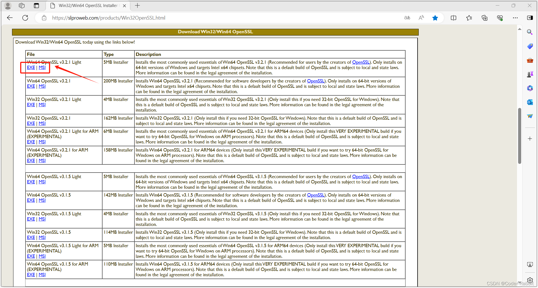538x288 pixels.
Task: Close the Win32/Win64 OpenSSL Installer tab
Action: (125, 6)
